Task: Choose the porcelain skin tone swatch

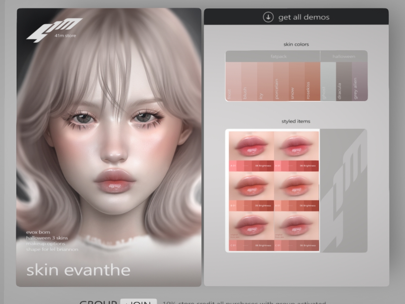Action: click(x=281, y=82)
